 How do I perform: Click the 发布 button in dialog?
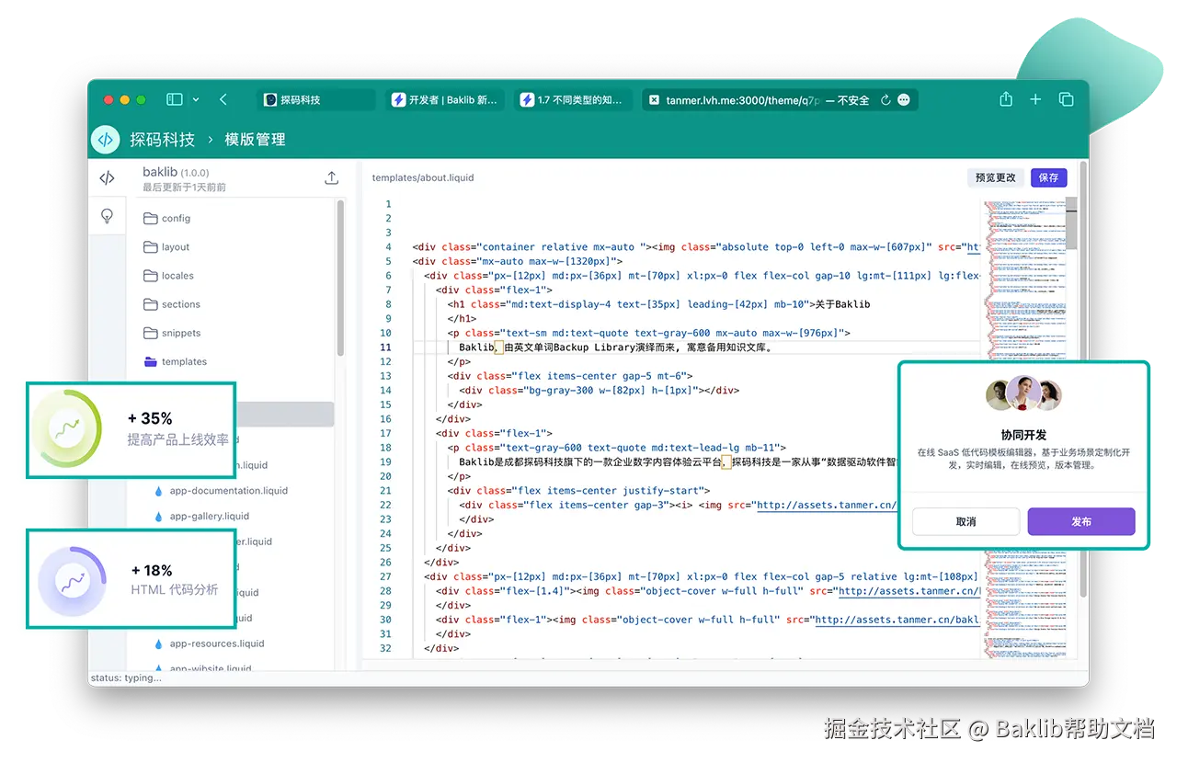1081,521
